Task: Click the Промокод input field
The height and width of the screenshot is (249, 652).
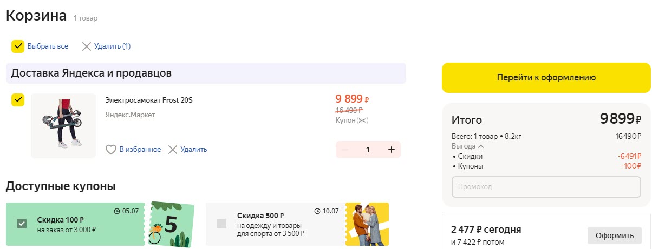Action: (x=546, y=186)
